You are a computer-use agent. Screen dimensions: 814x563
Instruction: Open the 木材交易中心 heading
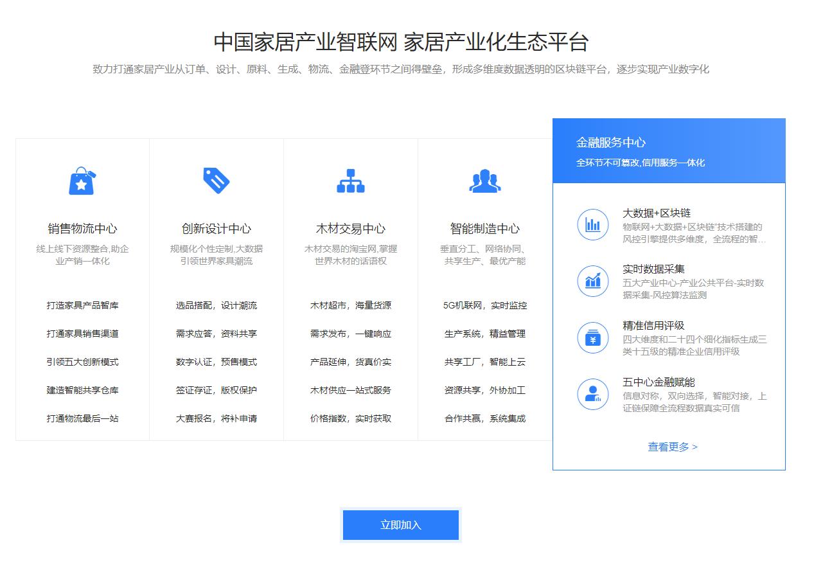(350, 229)
